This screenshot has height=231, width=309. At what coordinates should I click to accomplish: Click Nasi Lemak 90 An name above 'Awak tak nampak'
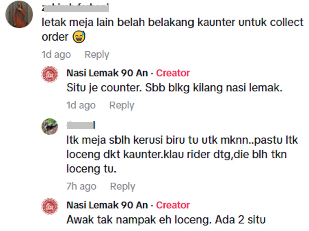pos(107,205)
